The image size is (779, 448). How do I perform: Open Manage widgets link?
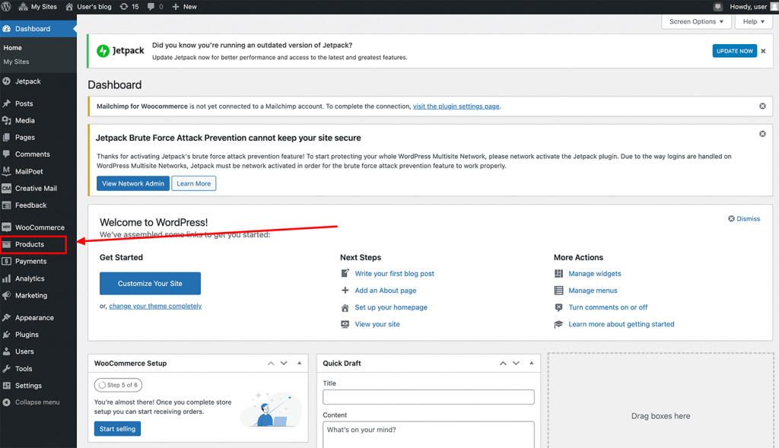595,274
